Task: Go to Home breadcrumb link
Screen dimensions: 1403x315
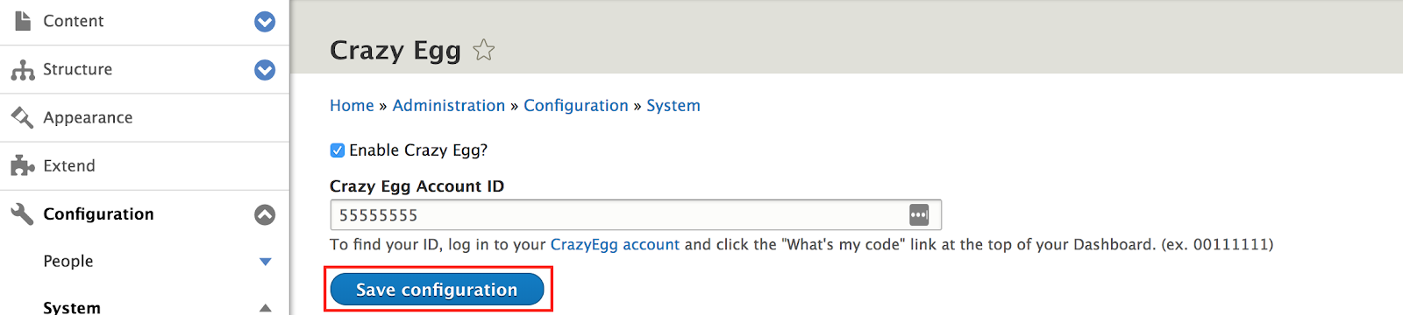Action: [x=352, y=105]
